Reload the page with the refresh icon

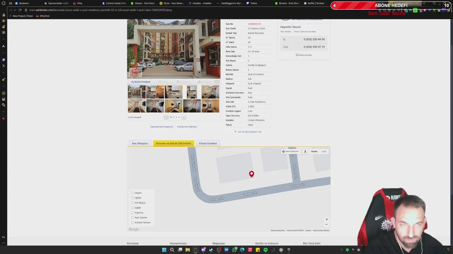click(20, 10)
